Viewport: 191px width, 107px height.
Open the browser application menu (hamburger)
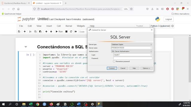tap(188, 9)
